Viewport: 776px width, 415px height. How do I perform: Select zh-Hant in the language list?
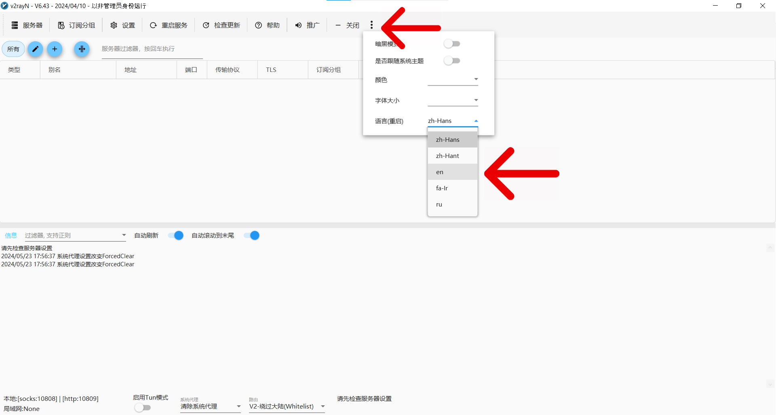(453, 156)
